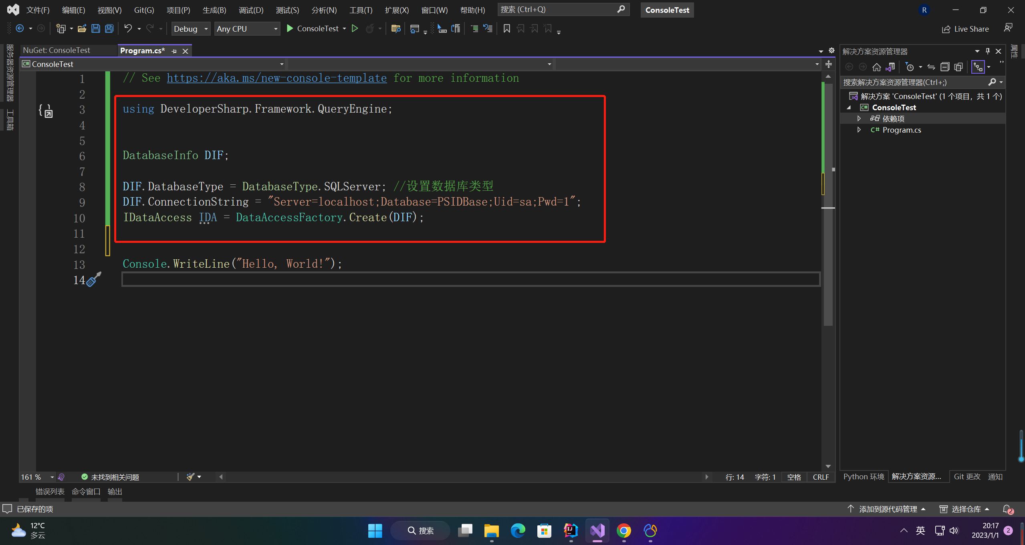Screen dimensions: 1025x545
Task: Toggle auto-hide pin on Solution Explorer panel
Action: tap(988, 51)
